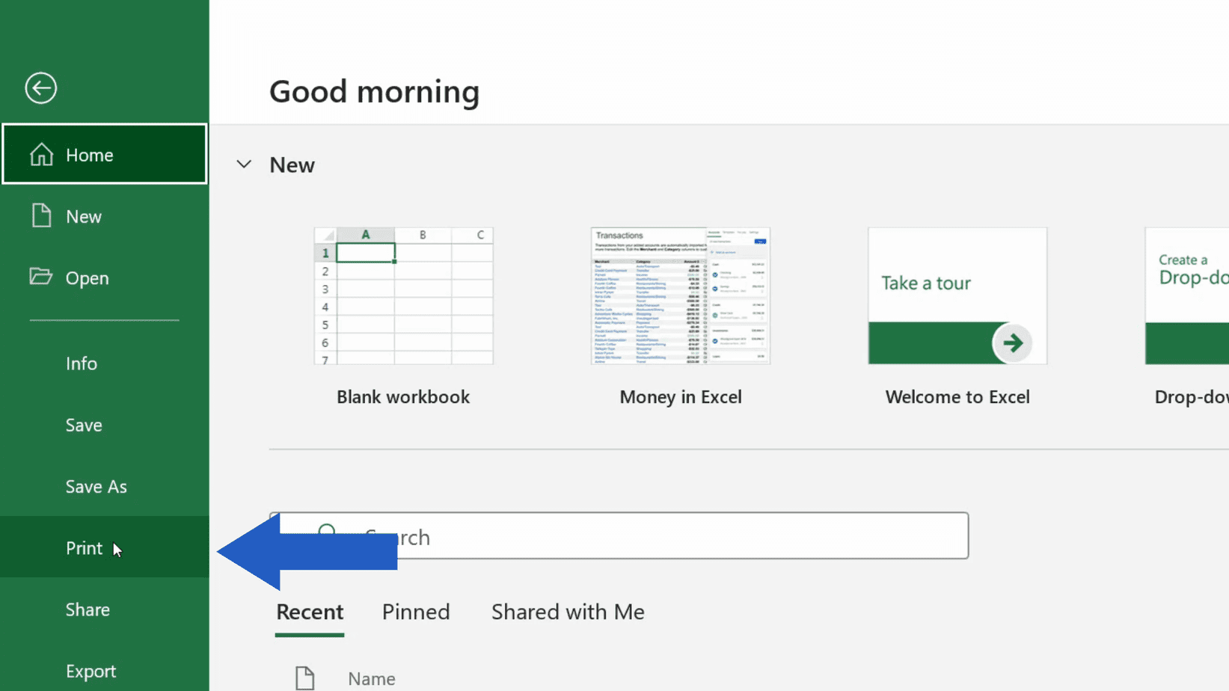
Task: Open the Blank workbook template
Action: 403,296
